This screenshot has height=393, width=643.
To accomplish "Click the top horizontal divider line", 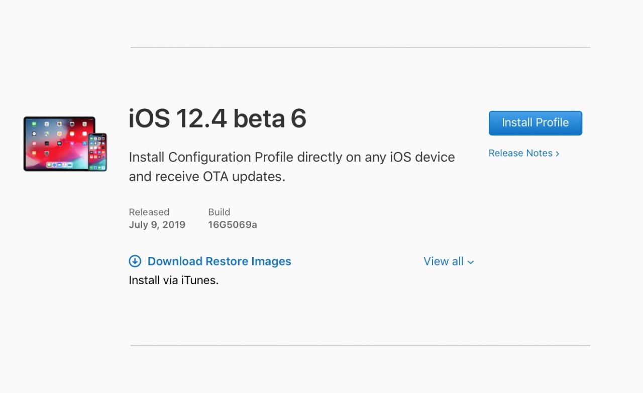I will point(360,48).
